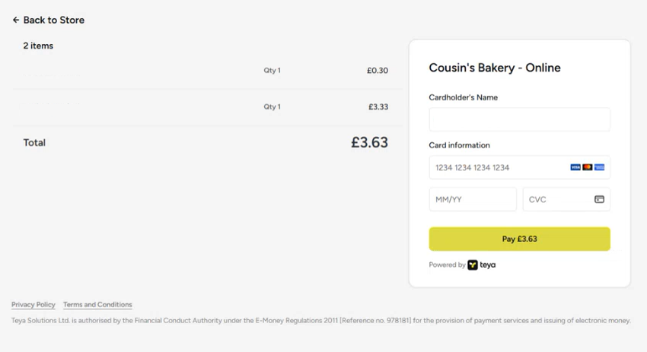Click the CVC card hint icon
Image resolution: width=647 pixels, height=352 pixels.
(x=599, y=199)
